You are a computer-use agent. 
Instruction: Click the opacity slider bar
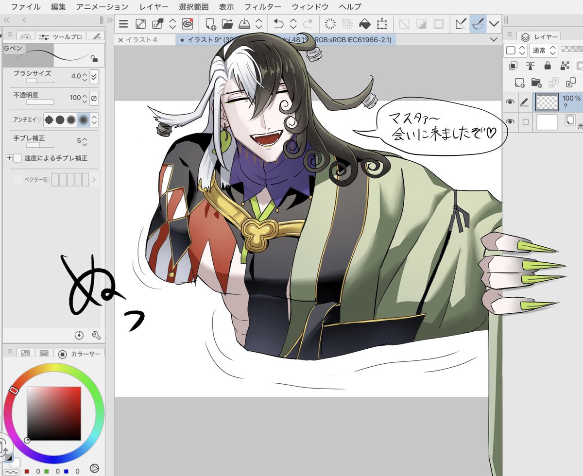click(40, 102)
